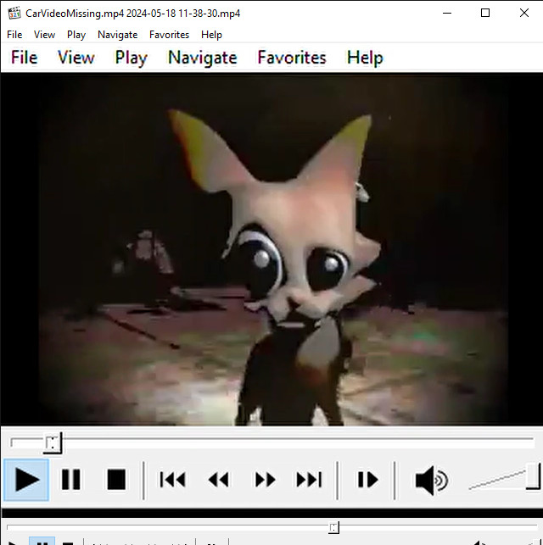Open the Play menu in the top menu bar
The height and width of the screenshot is (545, 543).
click(76, 35)
